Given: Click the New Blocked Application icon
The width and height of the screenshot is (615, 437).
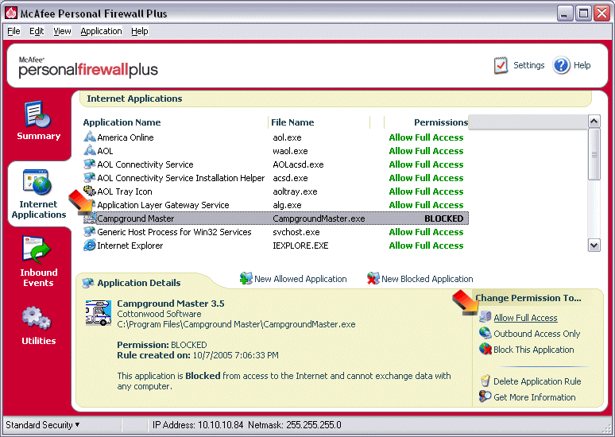Looking at the screenshot, I should coord(373,279).
